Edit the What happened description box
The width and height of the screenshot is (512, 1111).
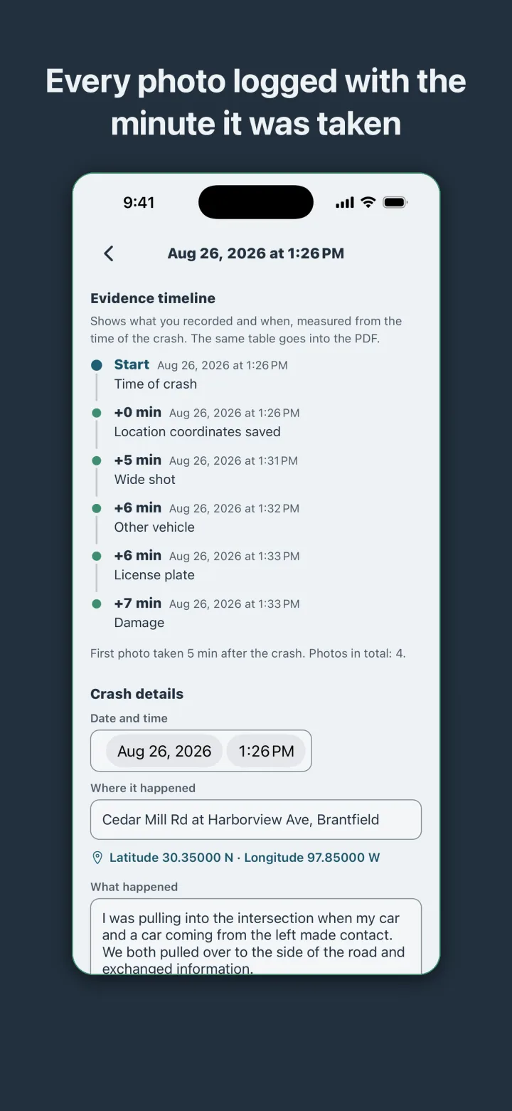coord(256,937)
